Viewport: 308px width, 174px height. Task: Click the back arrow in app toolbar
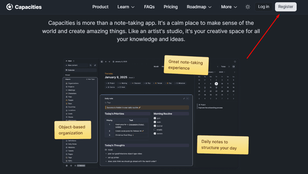point(106,62)
